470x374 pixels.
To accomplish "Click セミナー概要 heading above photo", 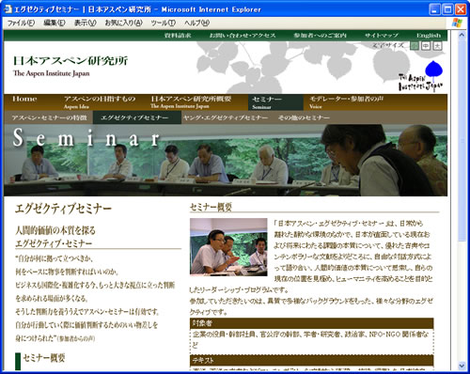I will point(211,207).
